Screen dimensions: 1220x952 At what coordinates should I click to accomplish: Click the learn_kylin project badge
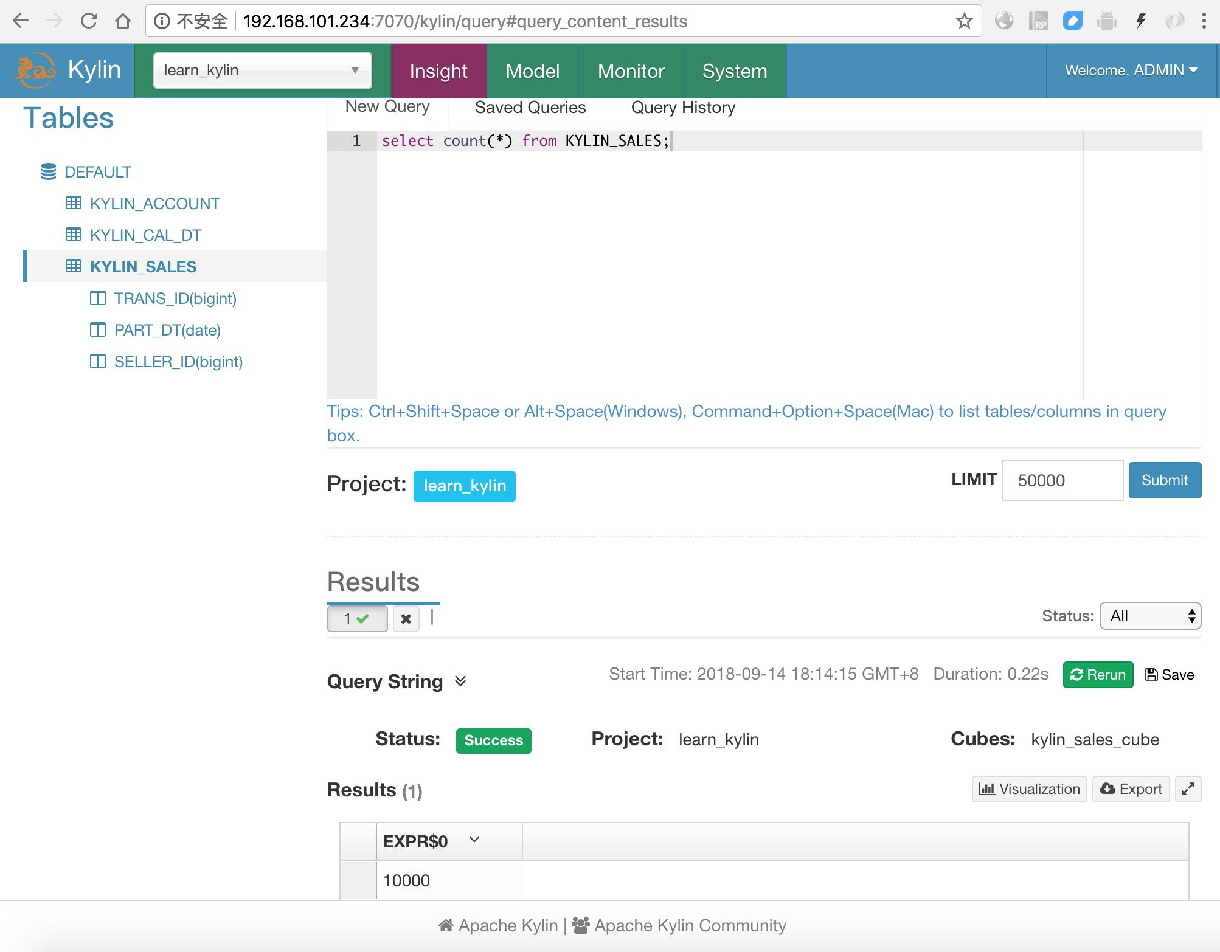[465, 486]
